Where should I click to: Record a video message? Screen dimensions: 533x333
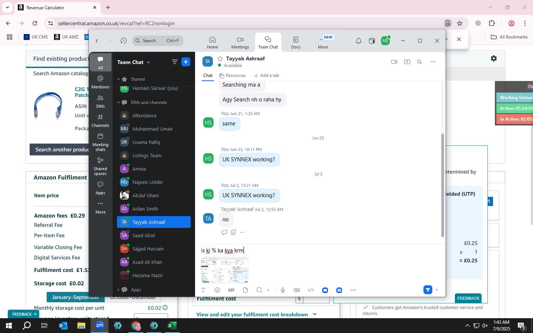coord(297,290)
